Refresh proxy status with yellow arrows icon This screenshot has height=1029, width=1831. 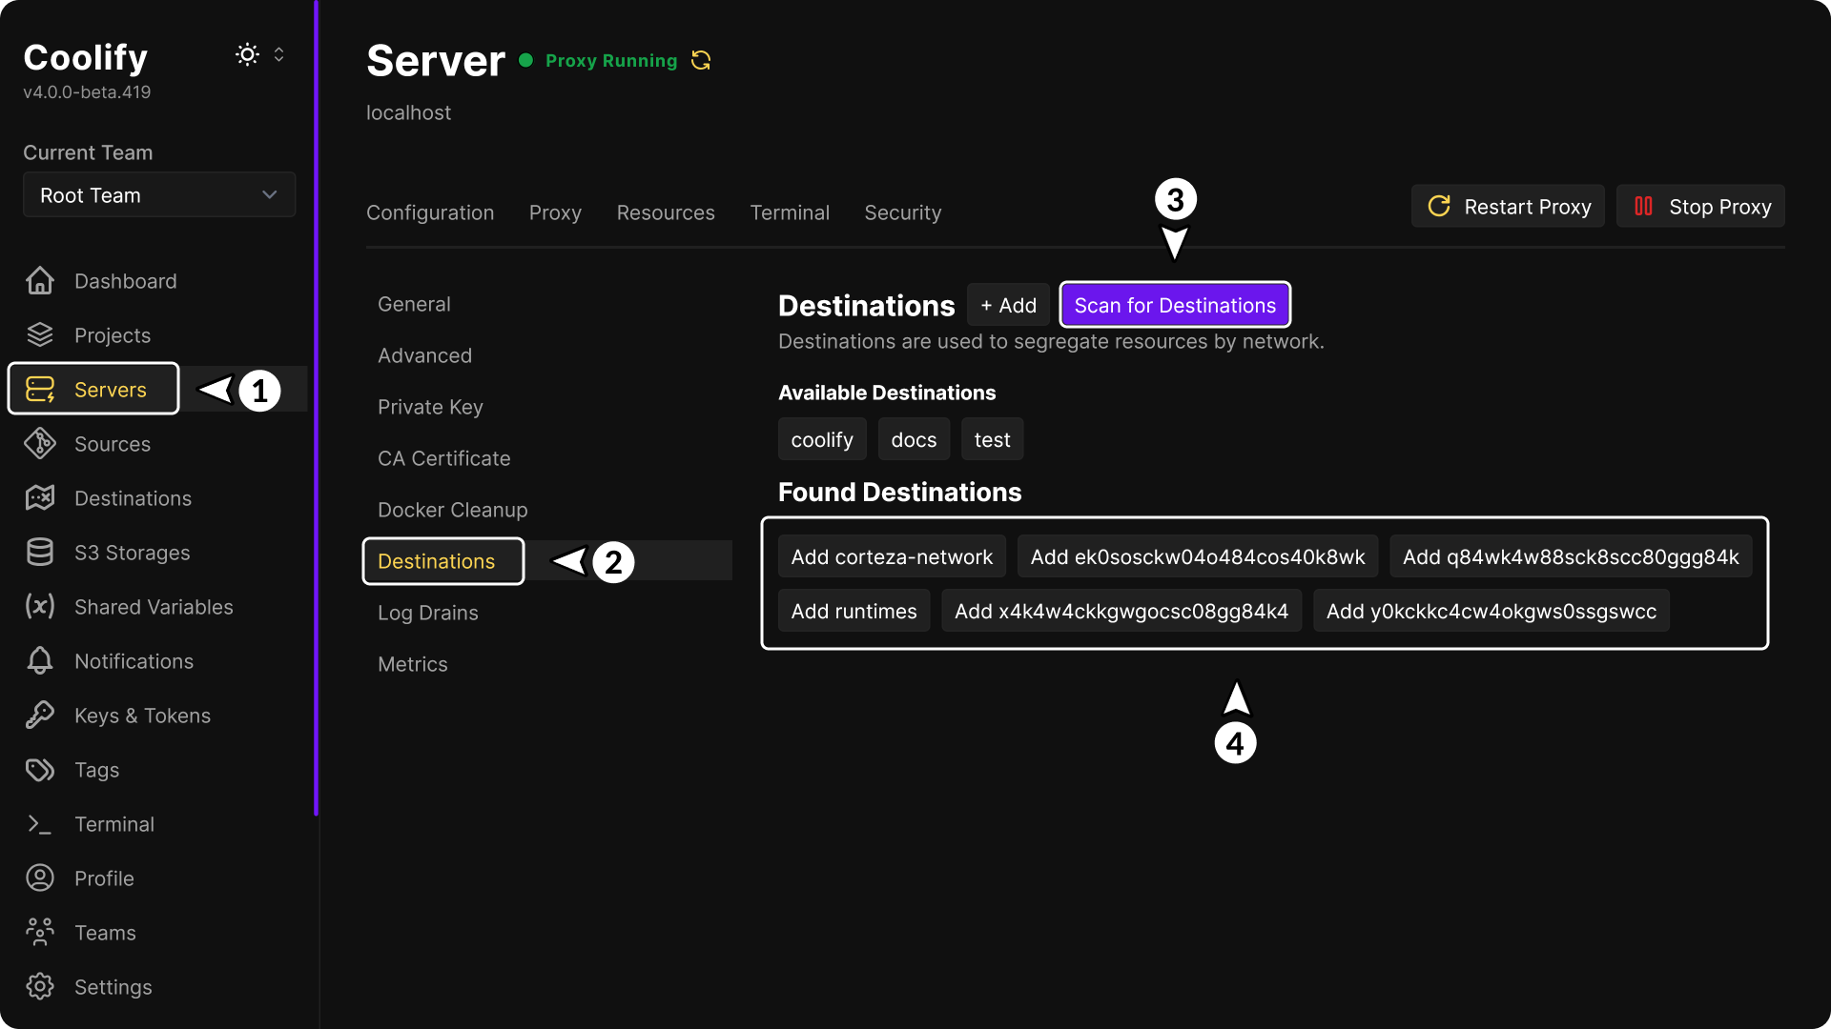[x=701, y=61]
